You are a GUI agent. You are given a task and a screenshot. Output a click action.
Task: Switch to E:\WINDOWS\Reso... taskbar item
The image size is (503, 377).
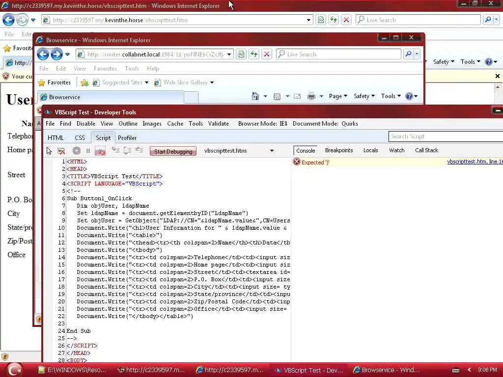pos(72,370)
